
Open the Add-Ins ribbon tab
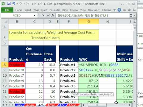(x=106, y=10)
